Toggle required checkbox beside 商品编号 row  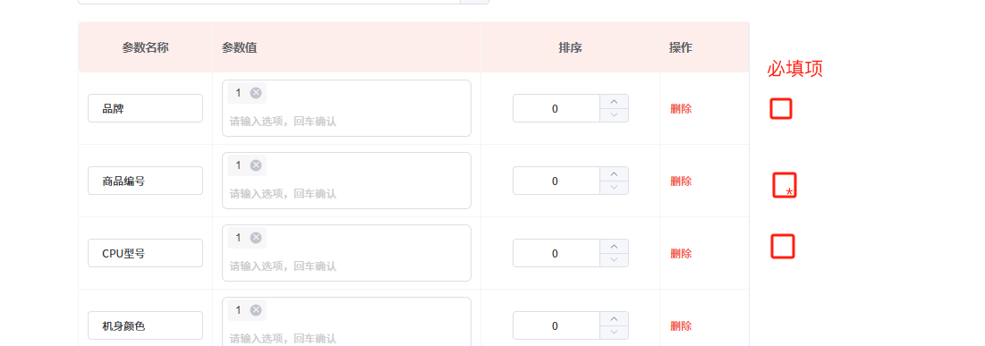point(785,185)
